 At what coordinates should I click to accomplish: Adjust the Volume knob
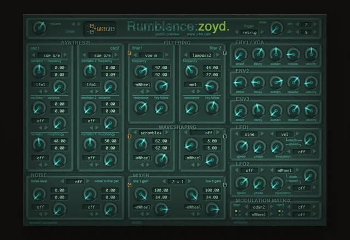tap(39, 28)
